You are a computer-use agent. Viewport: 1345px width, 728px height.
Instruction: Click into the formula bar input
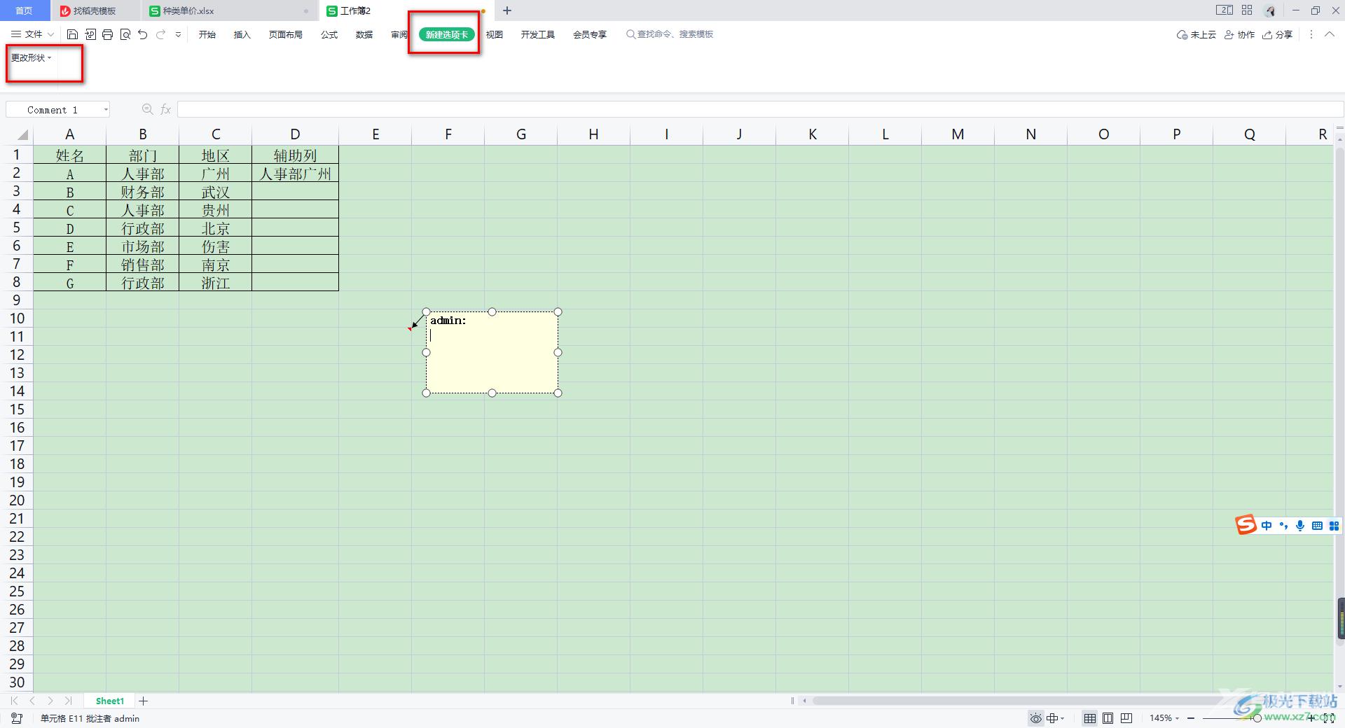click(x=760, y=109)
